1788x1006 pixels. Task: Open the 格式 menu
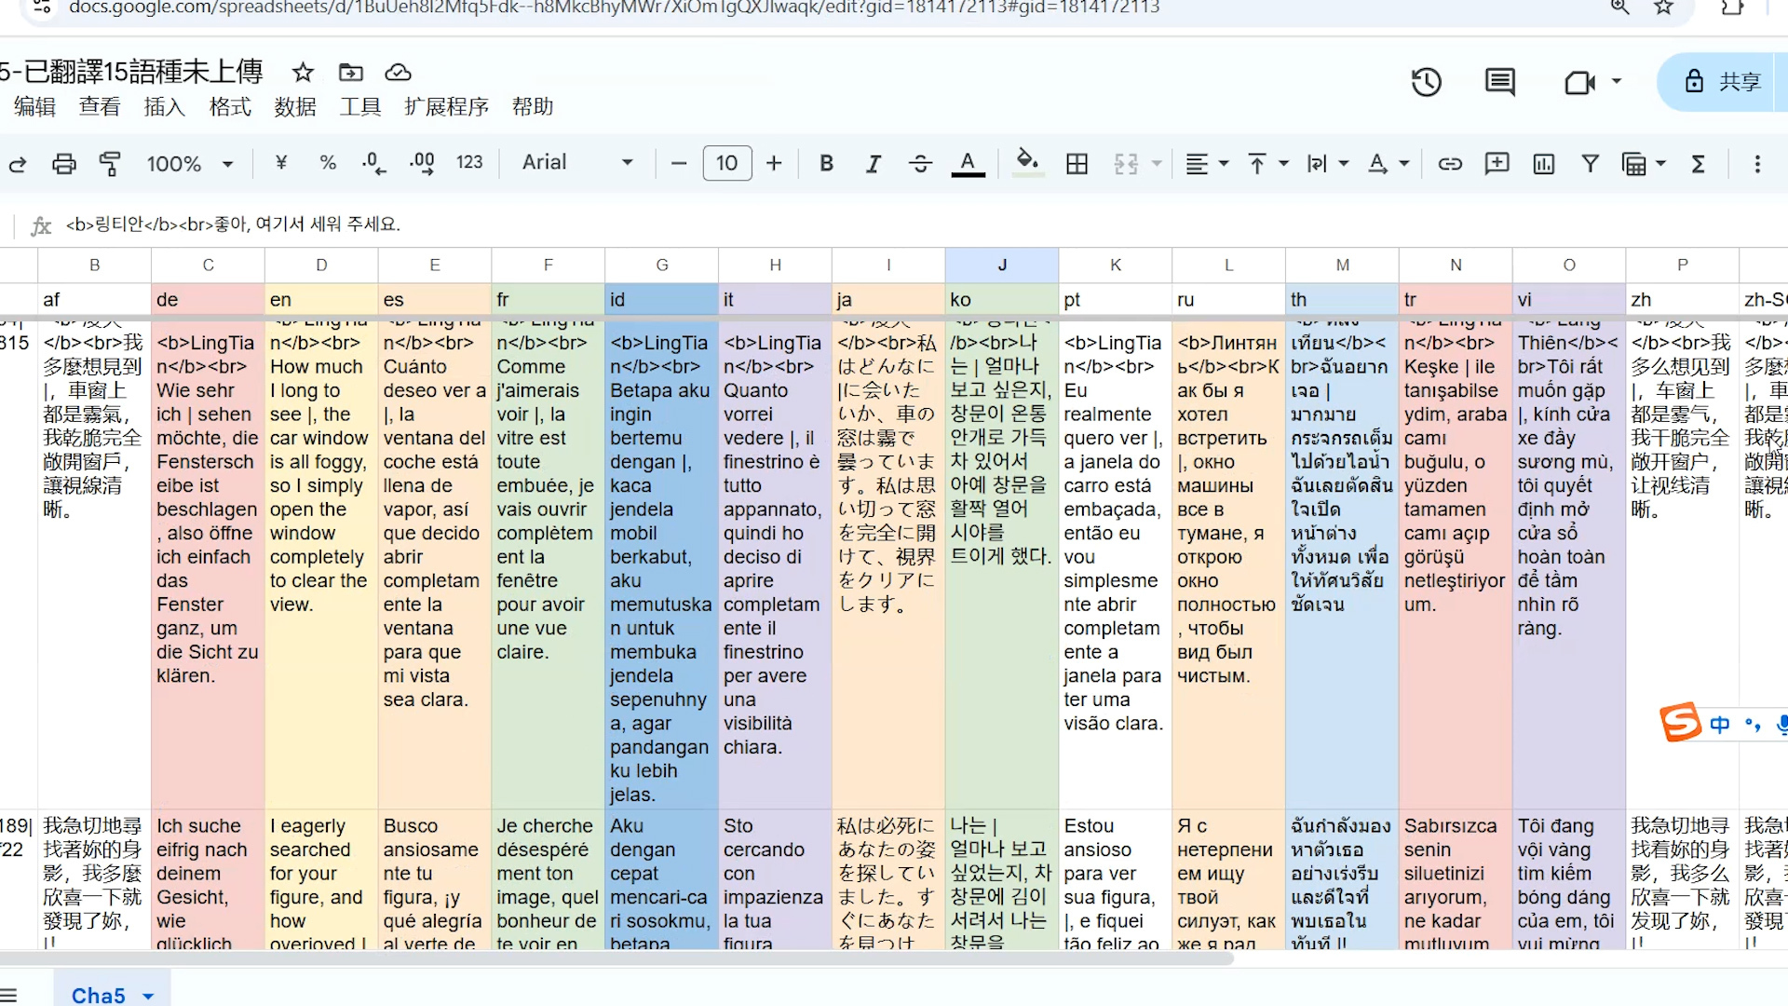(230, 107)
